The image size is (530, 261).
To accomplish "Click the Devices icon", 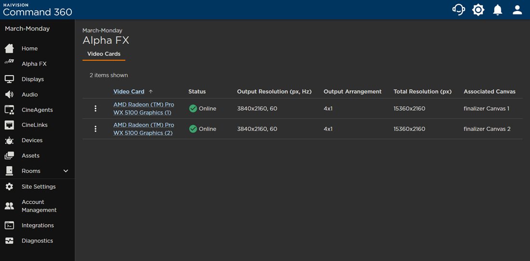I will pyautogui.click(x=10, y=141).
